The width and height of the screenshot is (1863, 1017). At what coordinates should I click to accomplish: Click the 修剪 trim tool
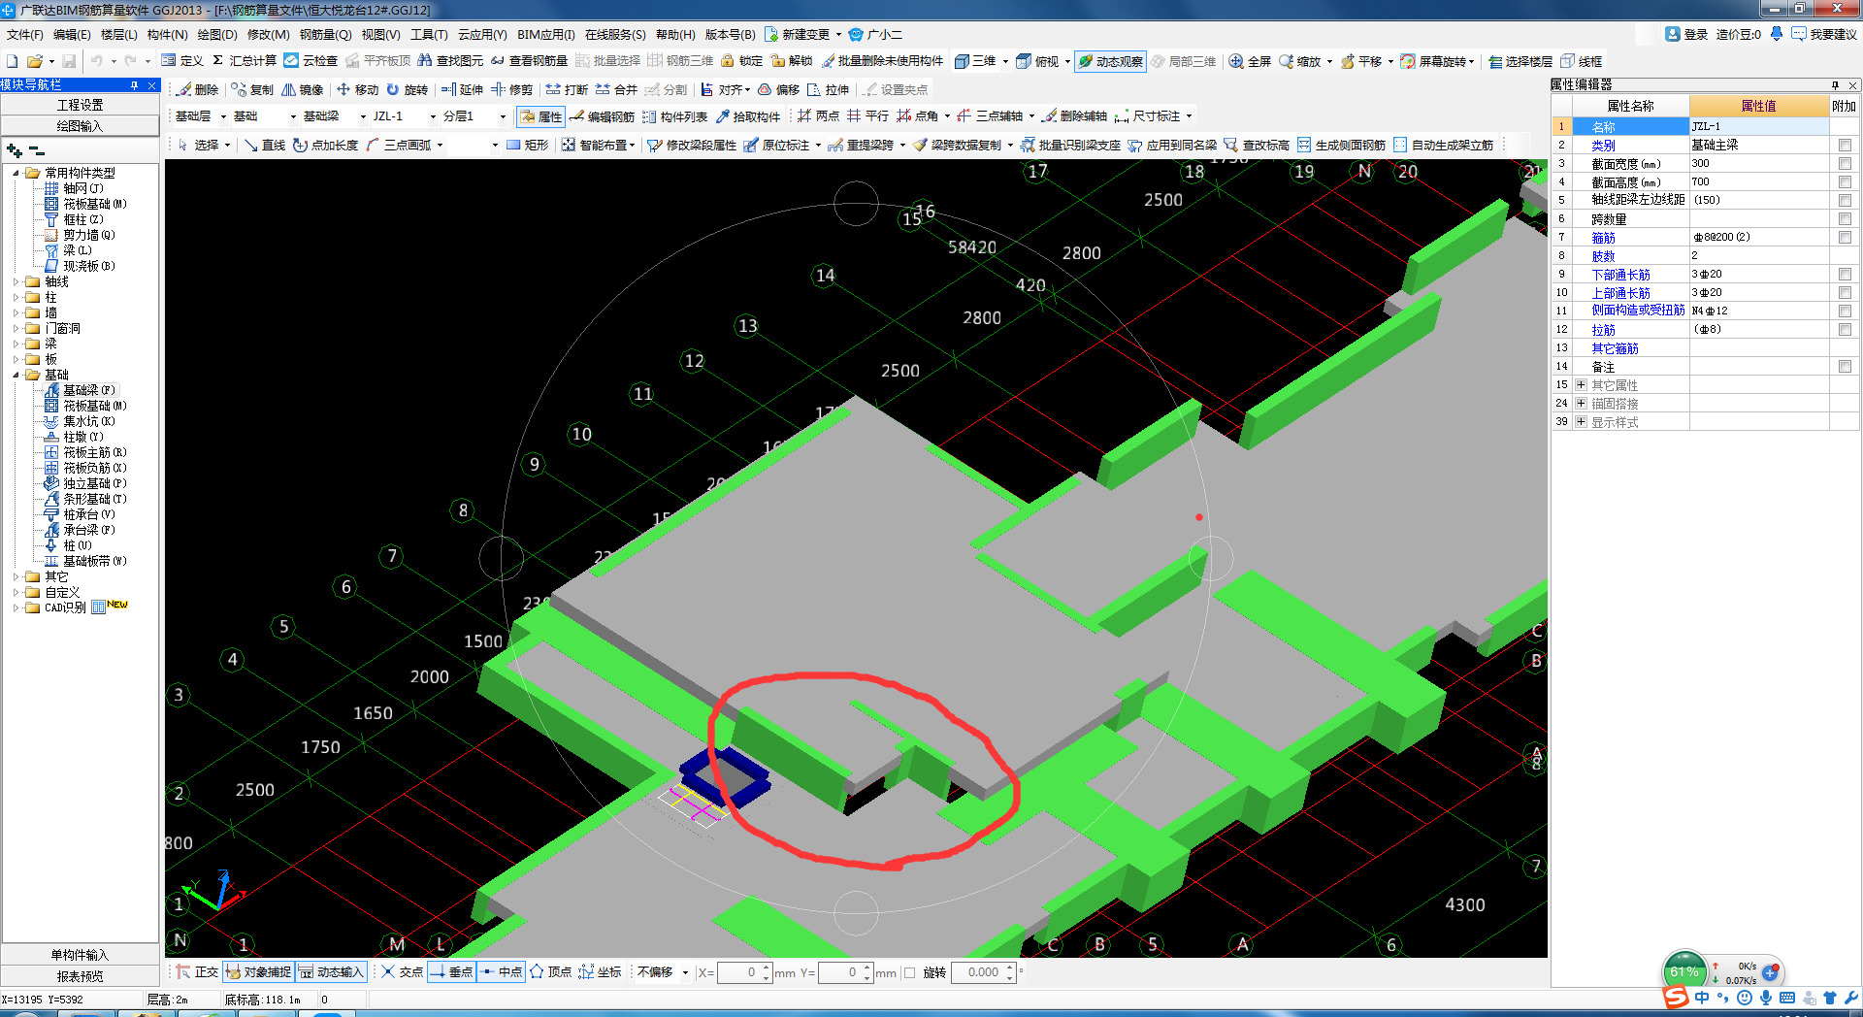coord(511,89)
